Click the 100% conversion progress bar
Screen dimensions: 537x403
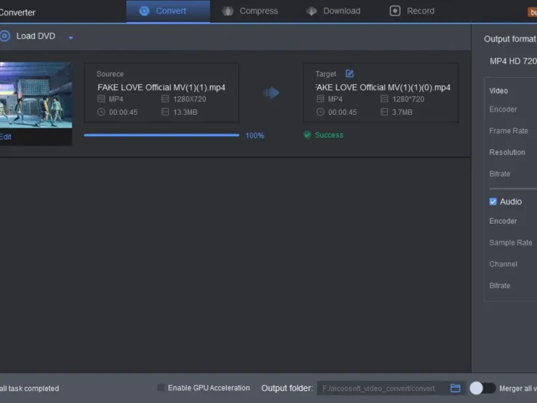point(161,135)
